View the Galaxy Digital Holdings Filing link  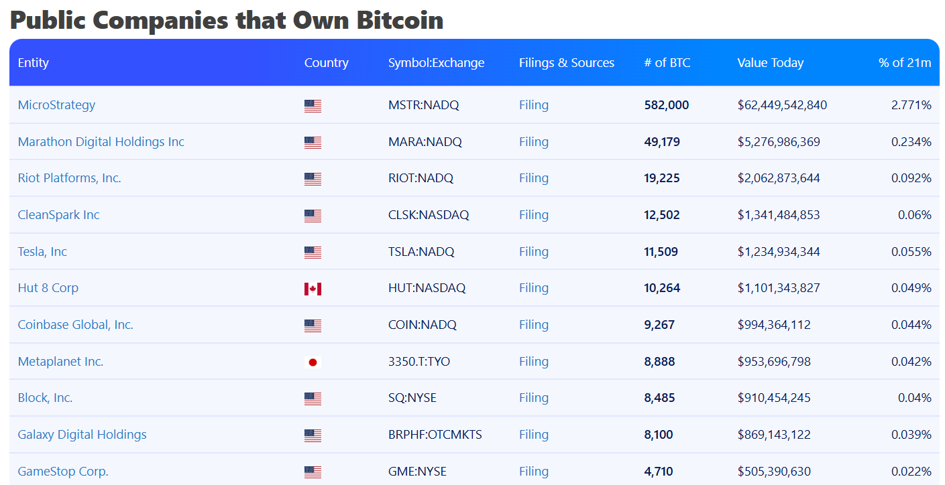coord(533,435)
